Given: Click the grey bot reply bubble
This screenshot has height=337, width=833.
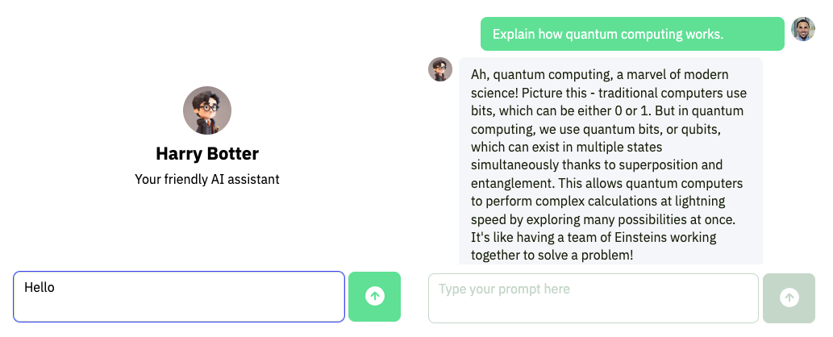Looking at the screenshot, I should tap(611, 161).
